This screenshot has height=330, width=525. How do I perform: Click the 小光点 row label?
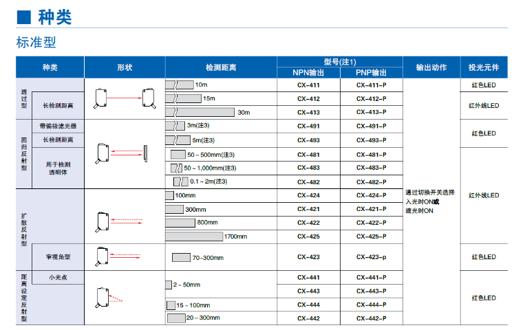click(58, 277)
